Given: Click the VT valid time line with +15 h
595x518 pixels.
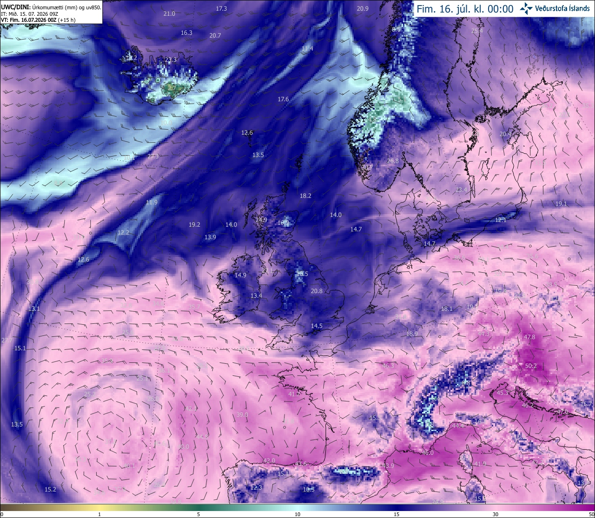Looking at the screenshot, I should (x=39, y=20).
